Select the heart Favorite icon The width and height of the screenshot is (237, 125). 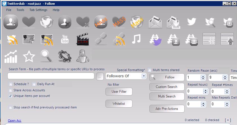[29, 22]
